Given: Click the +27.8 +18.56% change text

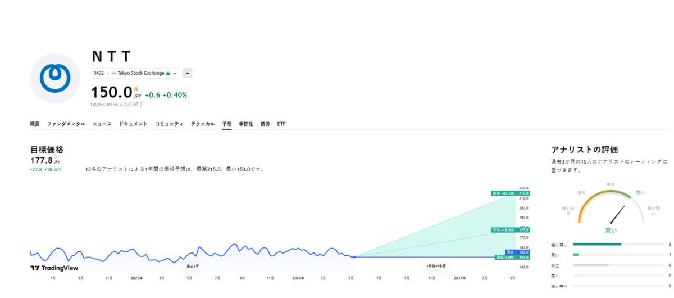Looking at the screenshot, I should 45,169.
